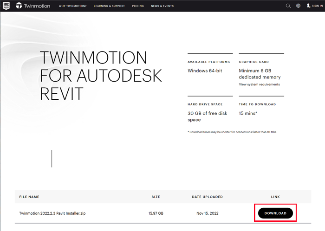Click the globe language icon
325x231 pixels.
point(298,6)
